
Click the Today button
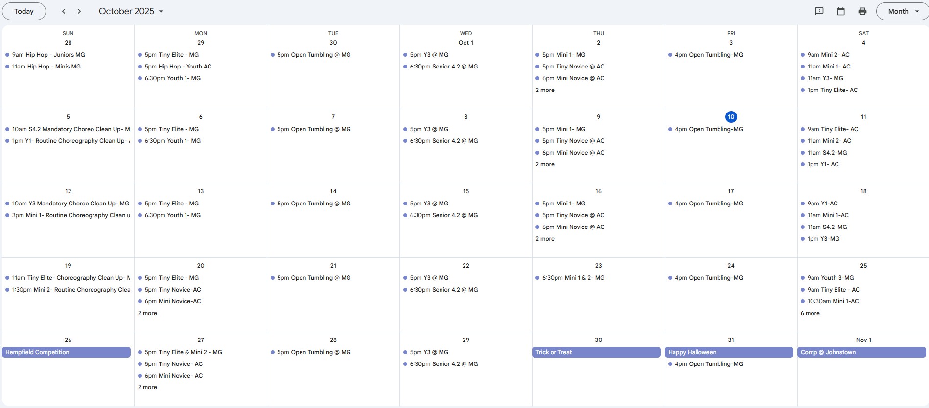[24, 11]
